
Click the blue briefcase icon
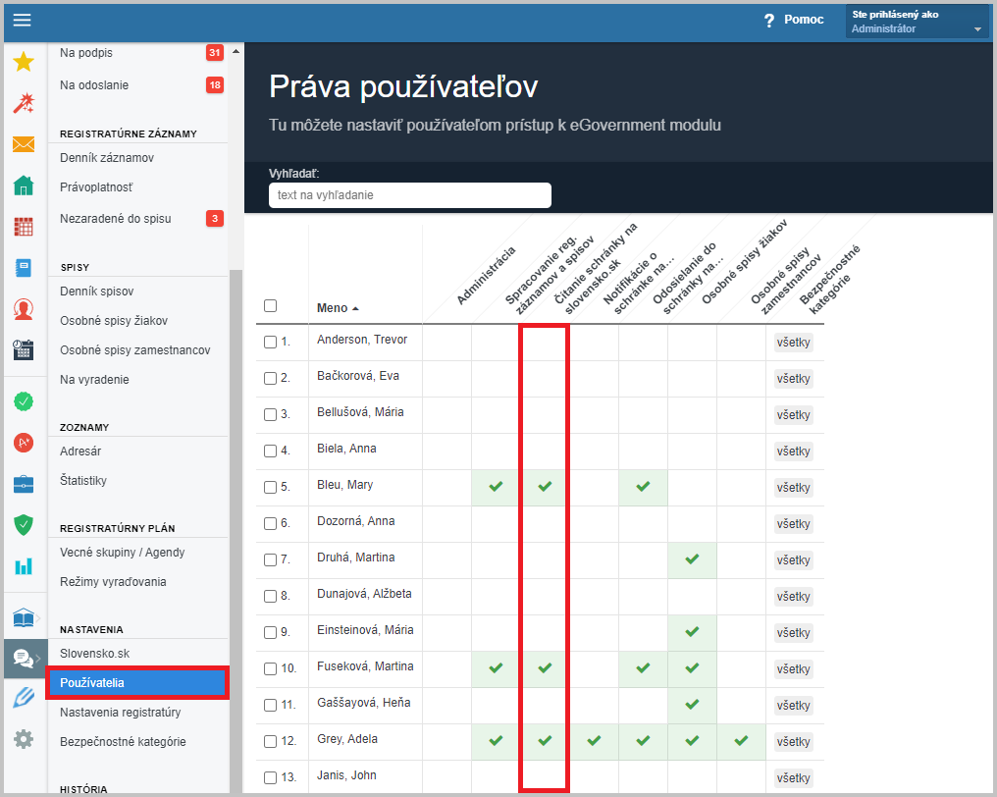(24, 484)
